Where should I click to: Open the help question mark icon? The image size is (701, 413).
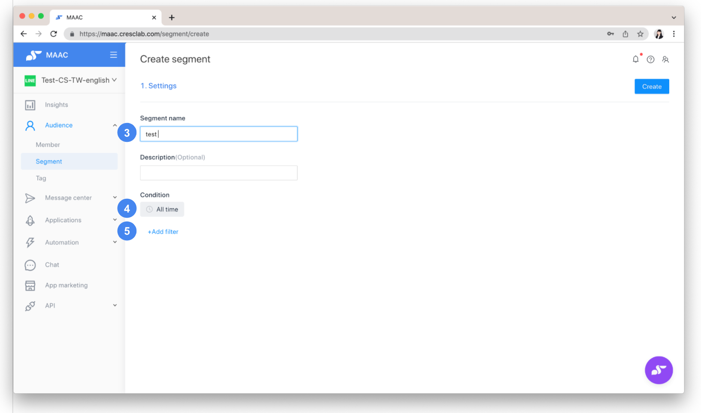click(x=650, y=60)
